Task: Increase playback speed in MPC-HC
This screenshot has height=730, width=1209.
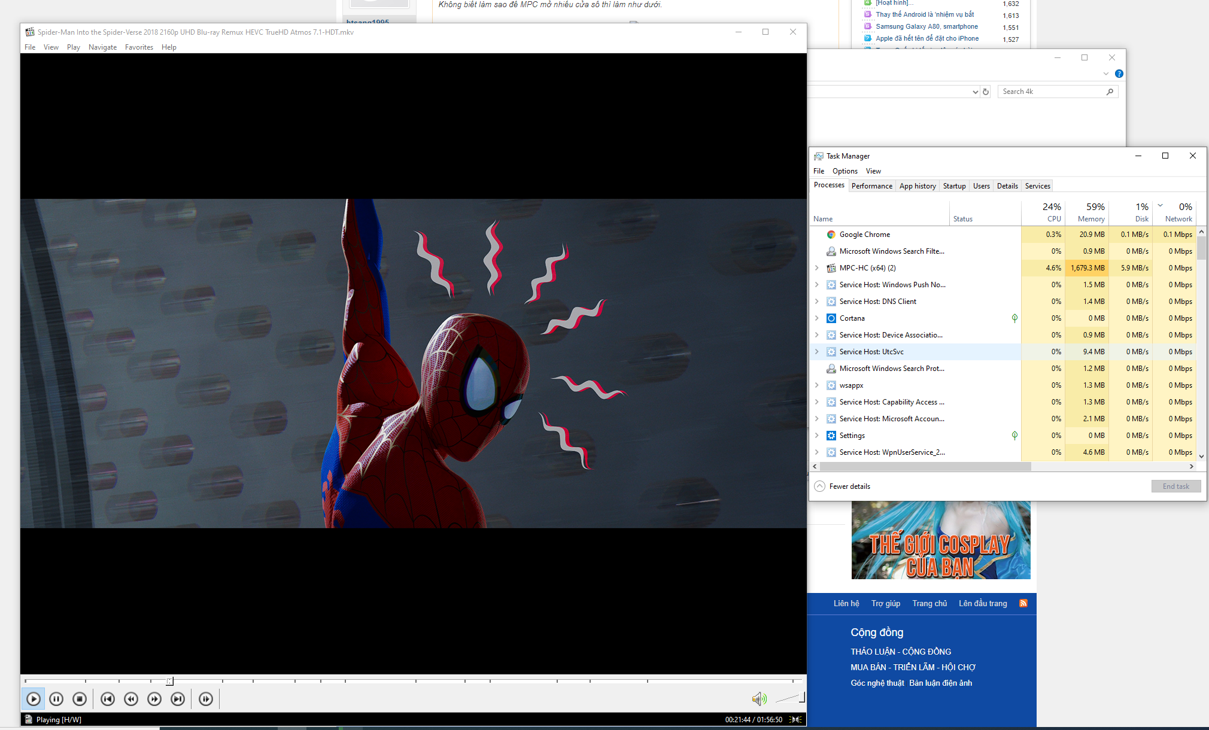Action: point(154,698)
